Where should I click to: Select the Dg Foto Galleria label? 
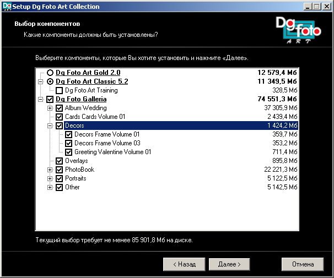pyautogui.click(x=81, y=99)
